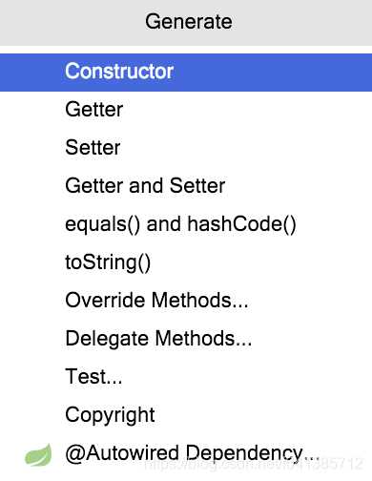The image size is (372, 481).
Task: Choose Getter from the Generate menu
Action: pos(186,110)
